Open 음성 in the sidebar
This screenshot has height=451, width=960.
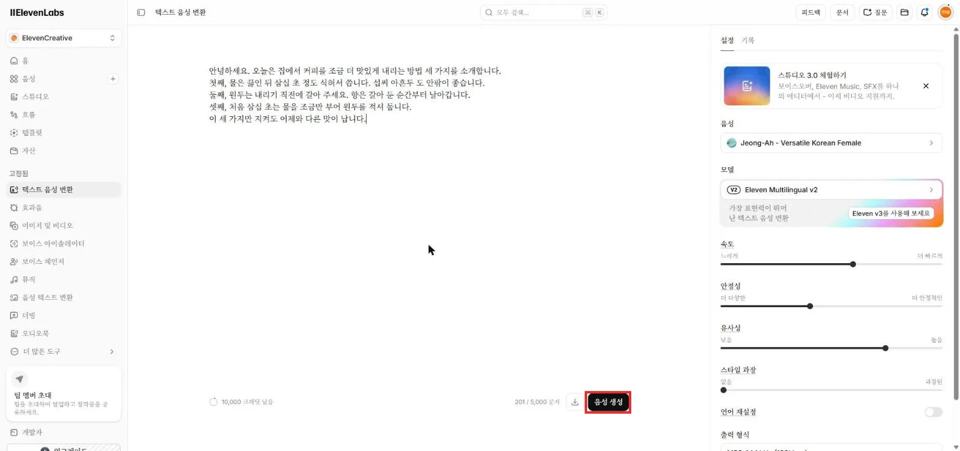pos(56,79)
